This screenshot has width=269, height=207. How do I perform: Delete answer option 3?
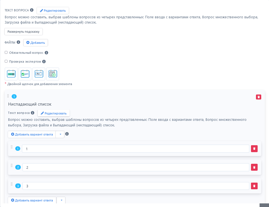[x=254, y=186]
